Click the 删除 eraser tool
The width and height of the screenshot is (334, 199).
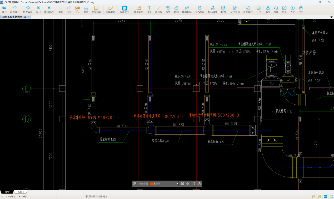[x=176, y=9]
